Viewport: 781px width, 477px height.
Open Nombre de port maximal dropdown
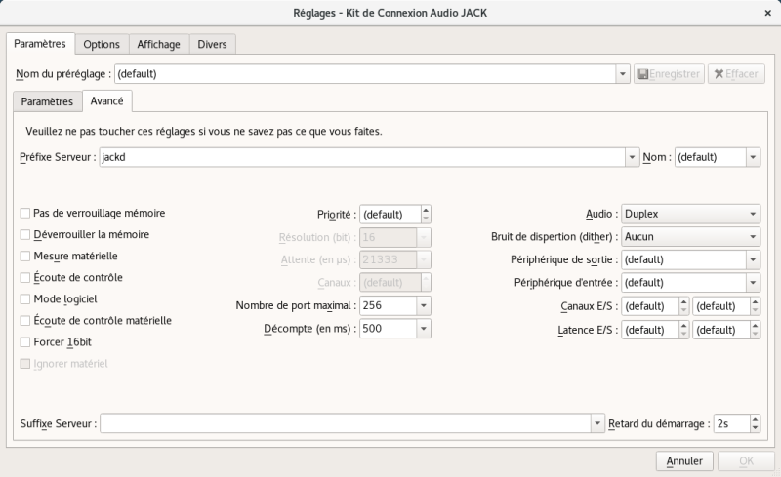(424, 305)
